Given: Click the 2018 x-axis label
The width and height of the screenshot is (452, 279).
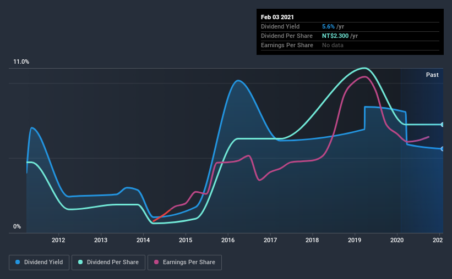Looking at the screenshot, I should 312,240.
